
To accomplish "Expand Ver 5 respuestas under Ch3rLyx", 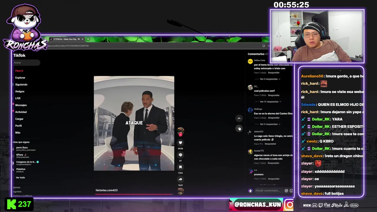I will pos(270,124).
